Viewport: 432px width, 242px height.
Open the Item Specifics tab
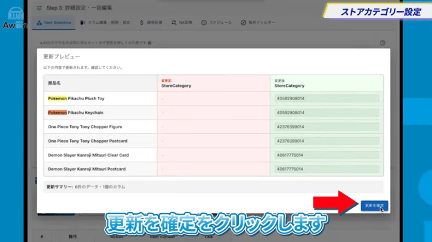click(x=54, y=23)
